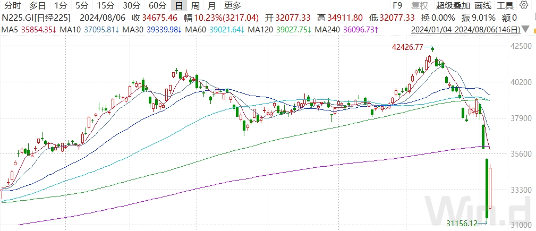Select the 多日 multi-day tab
Screen dimensions: 536x231
37,6
